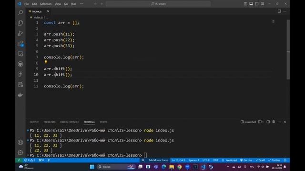
Task: Open Chrome from the taskbar
Action: tap(179, 167)
